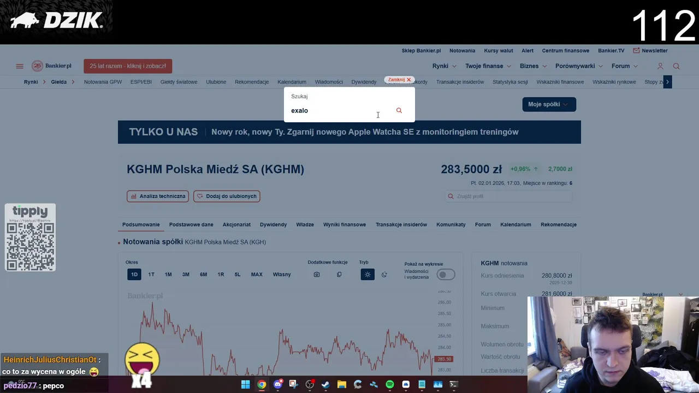
Task: Click Dodaj do ulubionych button
Action: pyautogui.click(x=227, y=196)
